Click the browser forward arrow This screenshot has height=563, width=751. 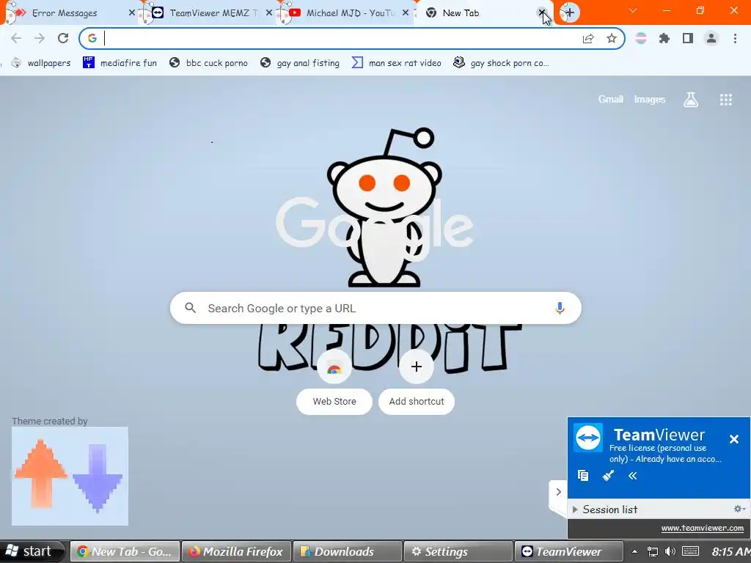(x=40, y=38)
